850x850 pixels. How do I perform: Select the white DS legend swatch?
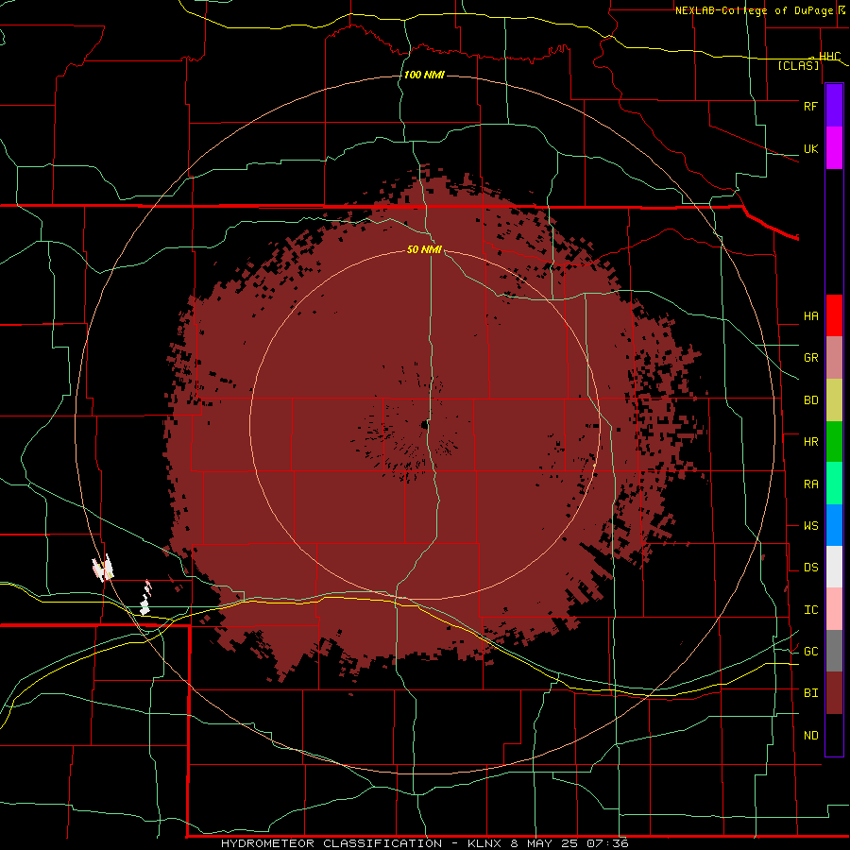tap(834, 567)
